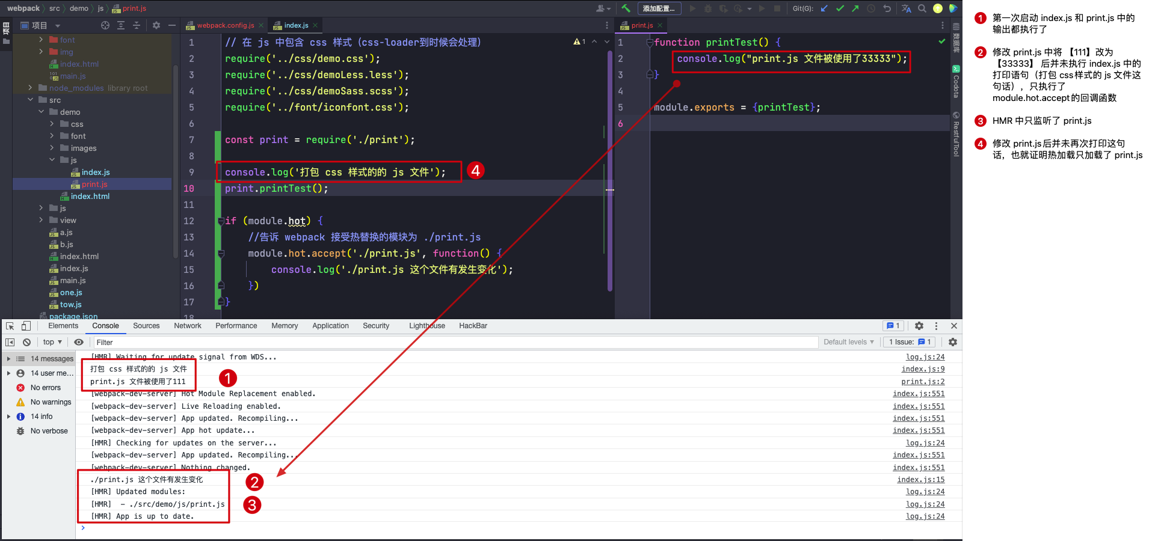Click the locate target icon in project panel

105,25
